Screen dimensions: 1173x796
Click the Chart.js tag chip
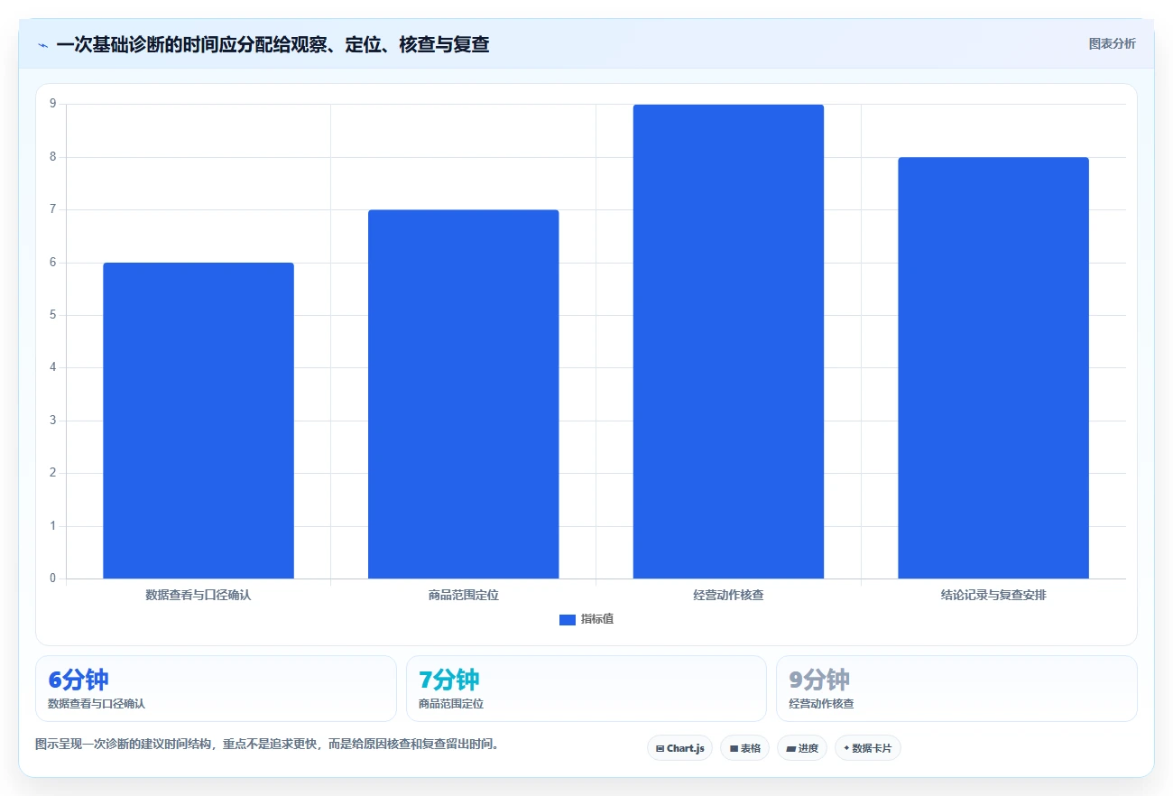point(679,748)
